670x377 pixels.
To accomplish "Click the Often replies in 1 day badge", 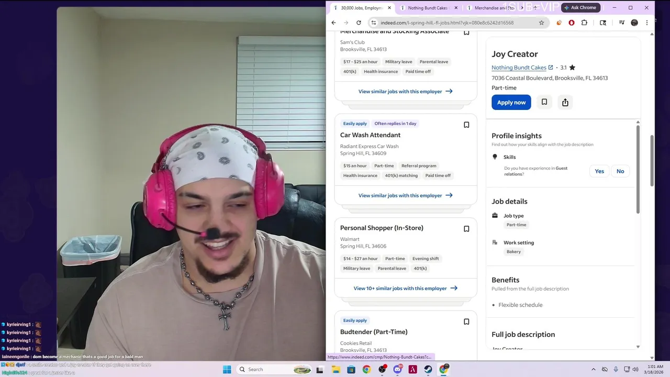I will [395, 124].
